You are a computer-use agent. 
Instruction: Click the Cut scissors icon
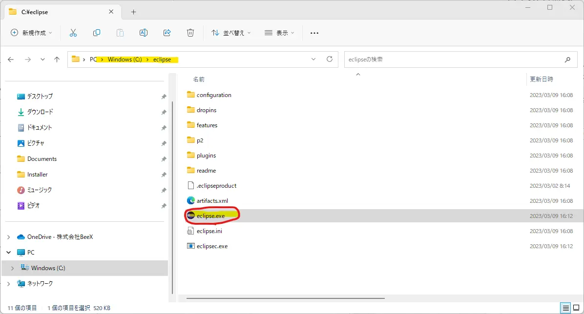point(73,33)
